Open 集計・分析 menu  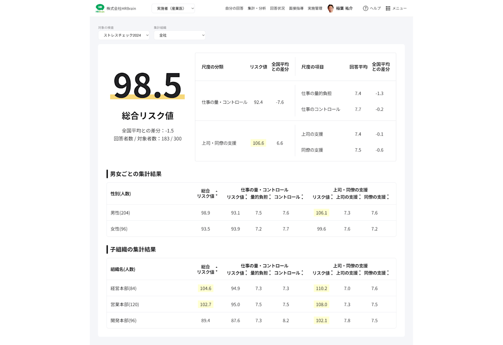pos(257,8)
